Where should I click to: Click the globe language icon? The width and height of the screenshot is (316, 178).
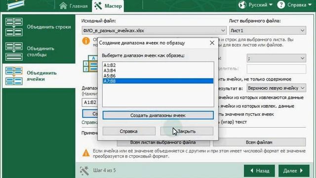[242, 5]
